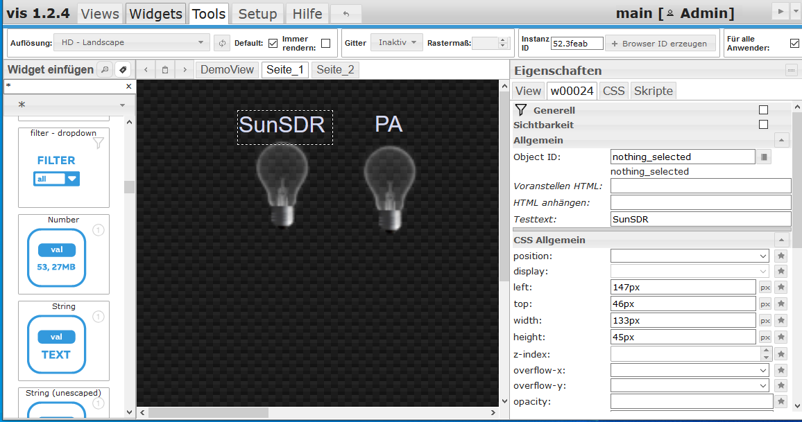This screenshot has width=802, height=422.
Task: Collapse the CSS Allgemein section
Action: click(x=782, y=240)
